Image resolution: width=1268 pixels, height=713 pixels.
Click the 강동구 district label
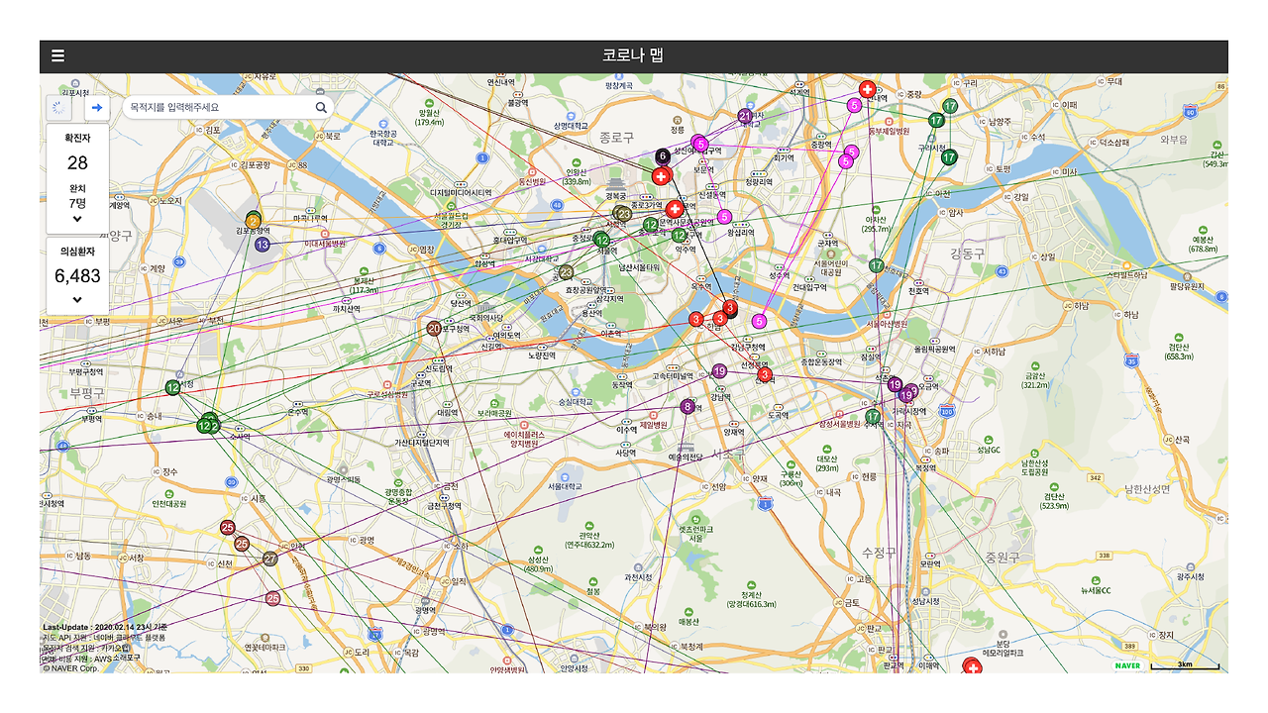[x=968, y=254]
